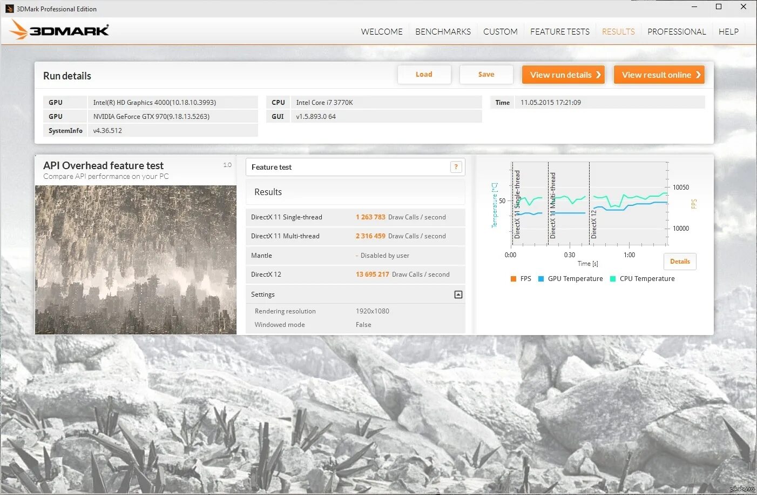Toggle the CPU Temperature legend swatch
The height and width of the screenshot is (495, 757).
pos(613,279)
